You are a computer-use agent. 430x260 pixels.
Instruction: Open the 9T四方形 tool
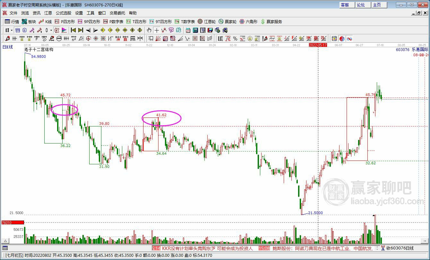(x=160, y=22)
